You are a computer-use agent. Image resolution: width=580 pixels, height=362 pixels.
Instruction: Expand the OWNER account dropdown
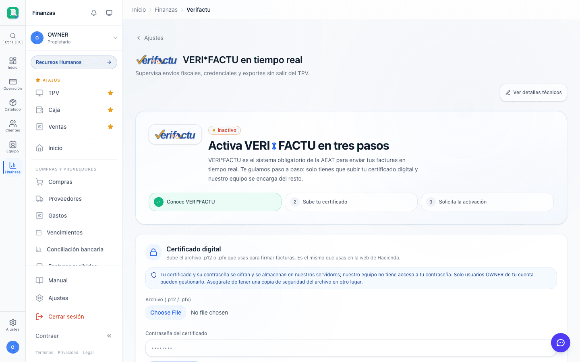coord(74,38)
